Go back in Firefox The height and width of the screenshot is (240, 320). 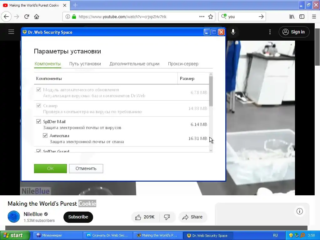6,17
